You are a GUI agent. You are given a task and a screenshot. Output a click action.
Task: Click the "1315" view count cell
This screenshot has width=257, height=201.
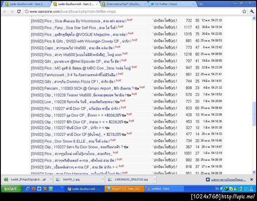coord(188,34)
